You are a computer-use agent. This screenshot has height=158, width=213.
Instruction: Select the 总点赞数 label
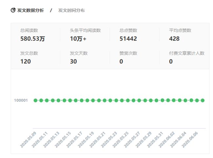(x=128, y=30)
